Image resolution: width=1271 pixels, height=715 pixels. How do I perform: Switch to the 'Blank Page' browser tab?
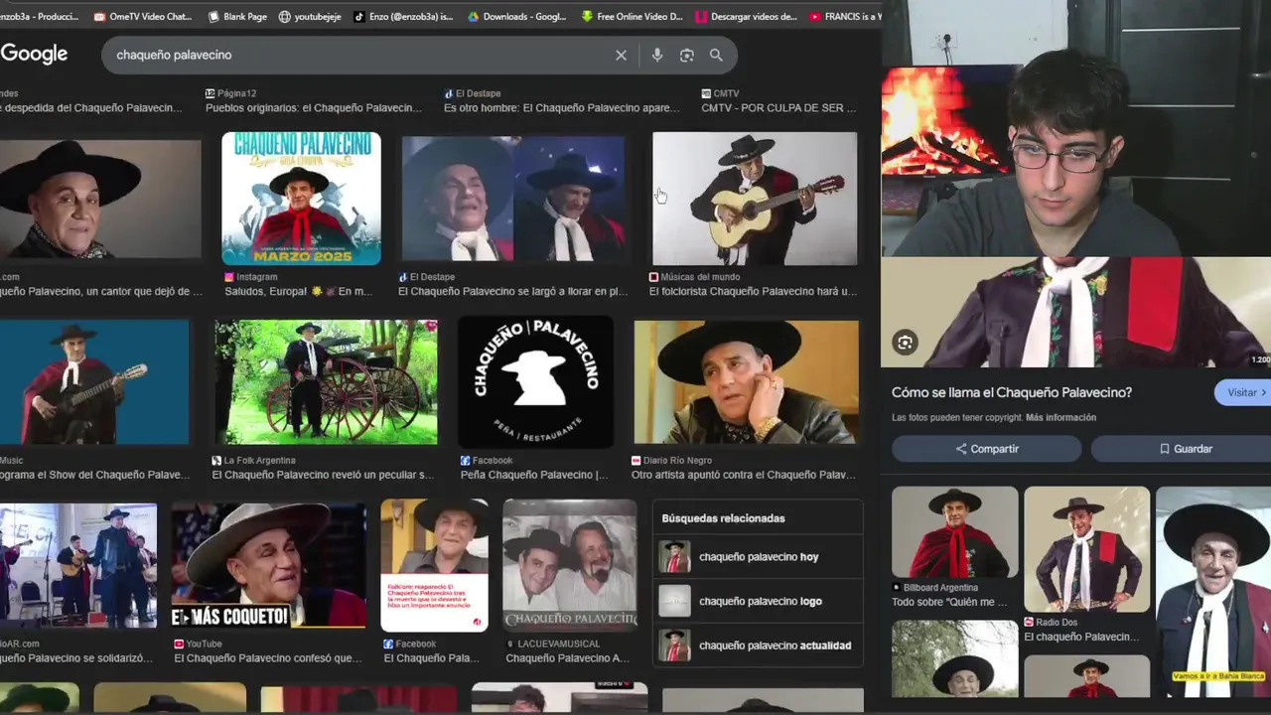(238, 16)
